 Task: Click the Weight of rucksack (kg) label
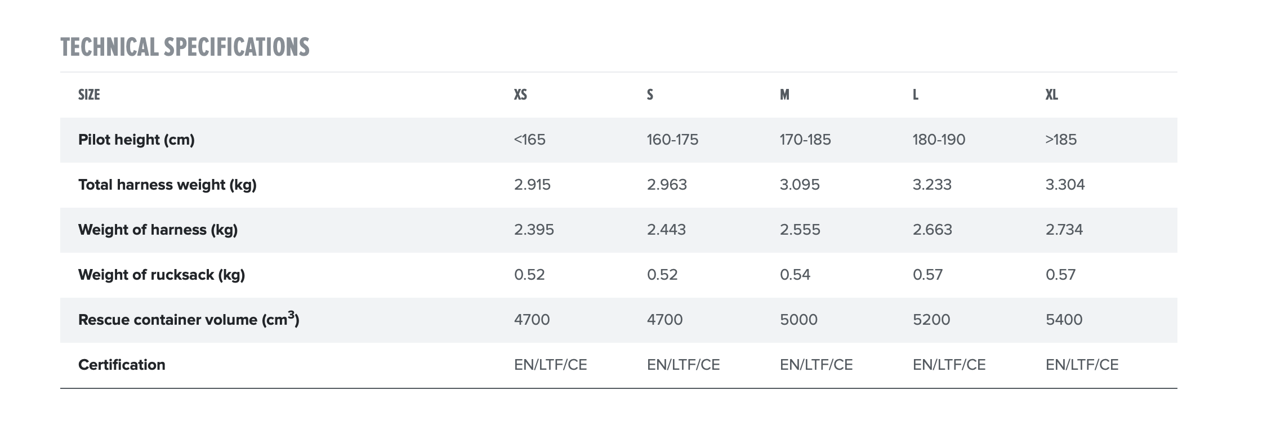[x=162, y=275]
